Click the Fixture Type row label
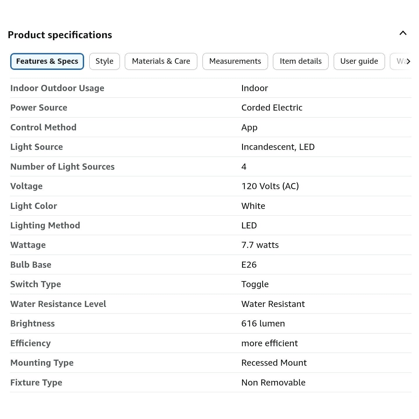Viewport: 419px width, 419px height. point(36,383)
